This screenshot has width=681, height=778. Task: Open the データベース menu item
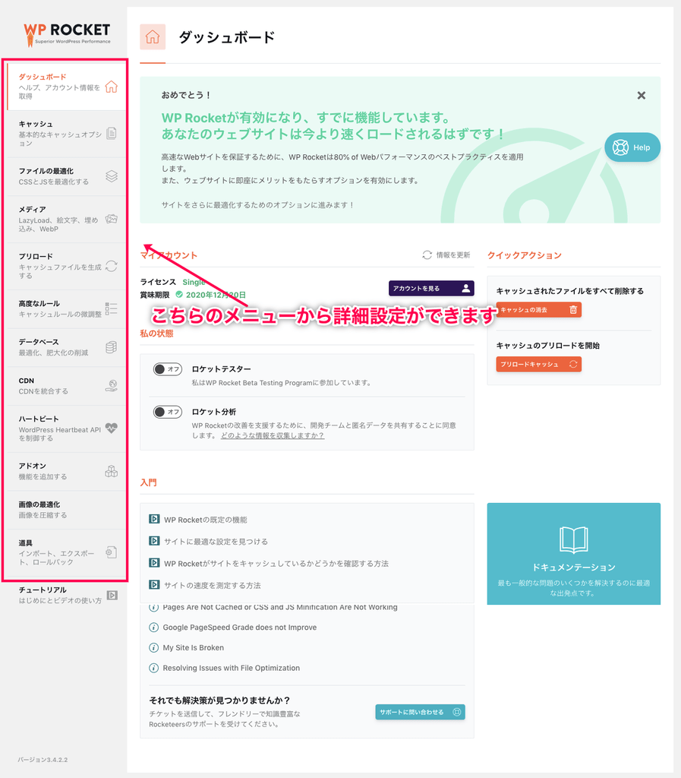tap(66, 347)
